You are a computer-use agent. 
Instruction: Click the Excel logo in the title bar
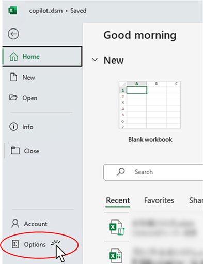pyautogui.click(x=12, y=10)
